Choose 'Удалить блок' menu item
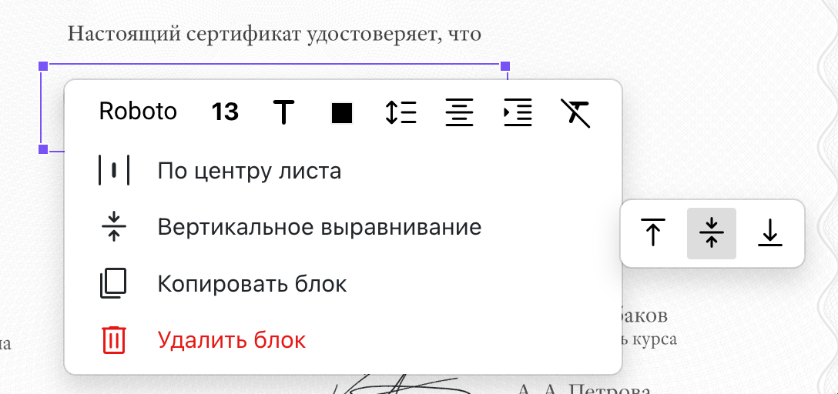Viewport: 838px width, 394px height. (x=343, y=340)
